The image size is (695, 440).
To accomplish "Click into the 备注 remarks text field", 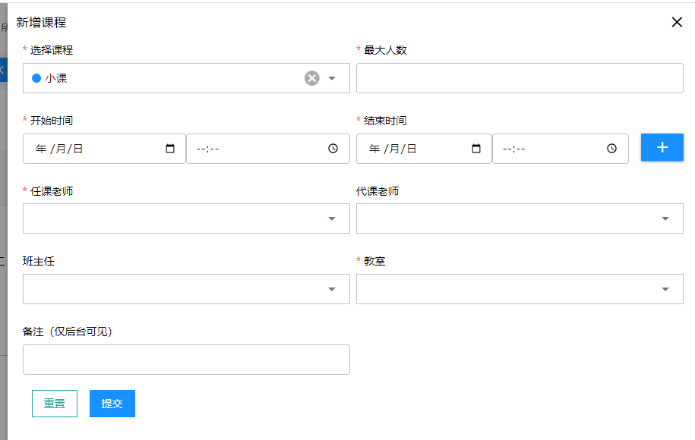I will [186, 360].
